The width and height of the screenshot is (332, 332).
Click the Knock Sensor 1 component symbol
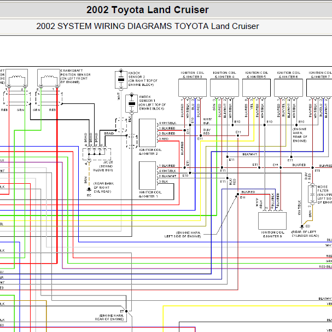(131, 103)
